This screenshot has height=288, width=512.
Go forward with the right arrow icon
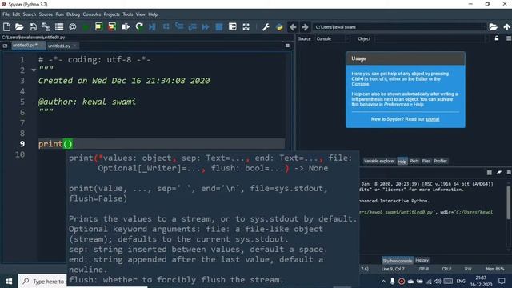click(x=305, y=26)
